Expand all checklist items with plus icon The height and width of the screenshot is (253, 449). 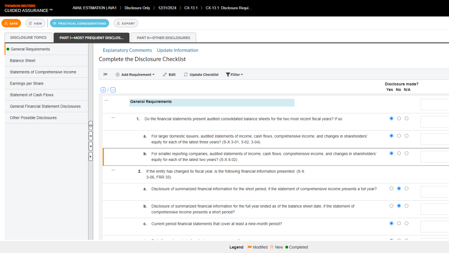[103, 90]
